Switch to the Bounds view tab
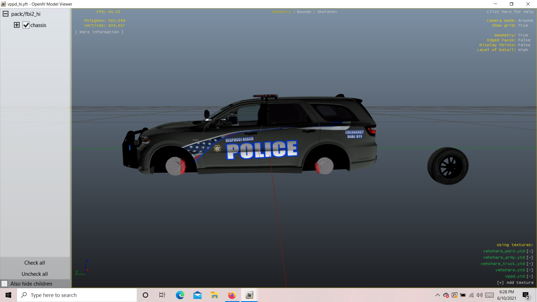Viewport: 537px width, 302px height. pyautogui.click(x=304, y=12)
